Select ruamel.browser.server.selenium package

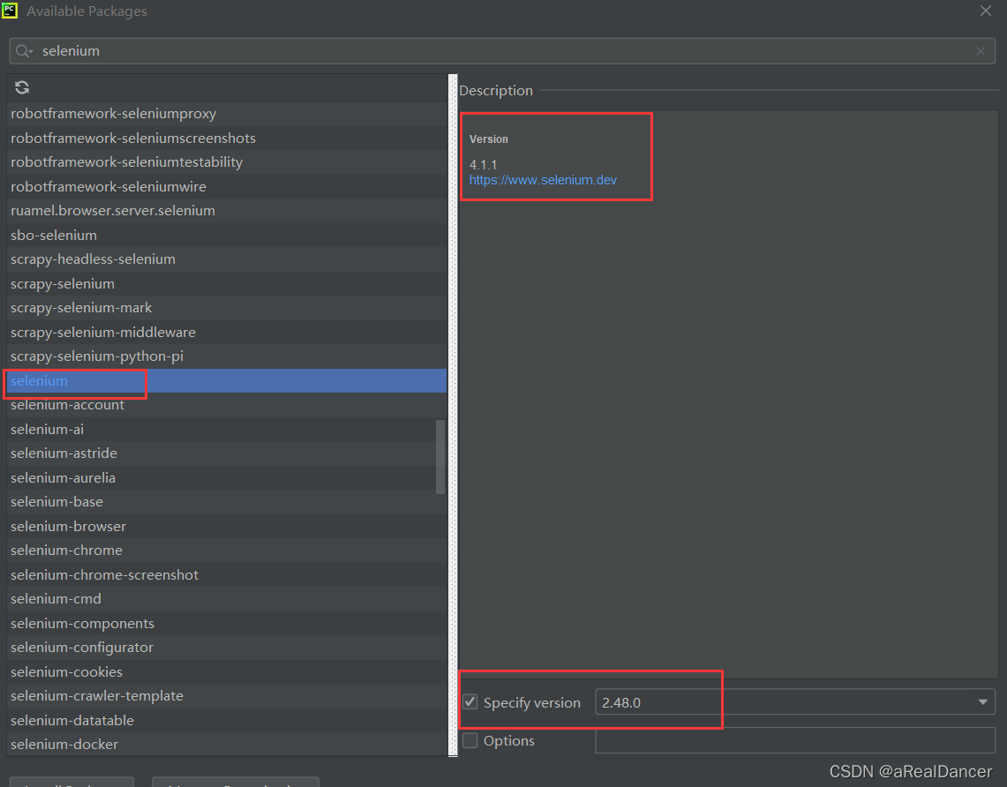point(227,211)
